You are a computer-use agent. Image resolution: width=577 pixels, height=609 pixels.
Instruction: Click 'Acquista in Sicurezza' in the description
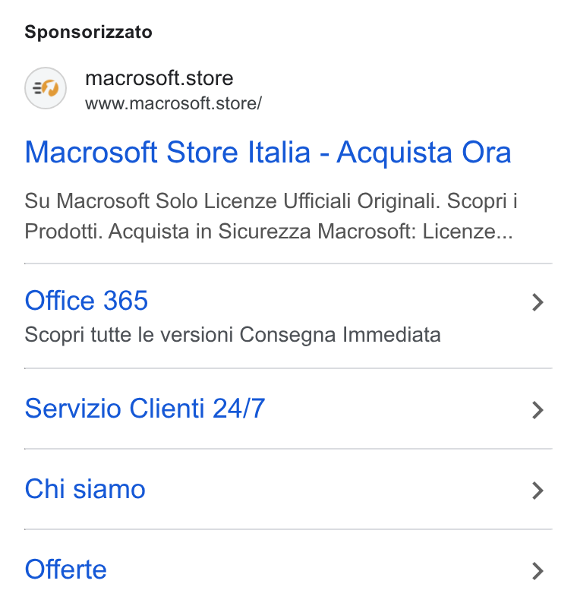(210, 232)
